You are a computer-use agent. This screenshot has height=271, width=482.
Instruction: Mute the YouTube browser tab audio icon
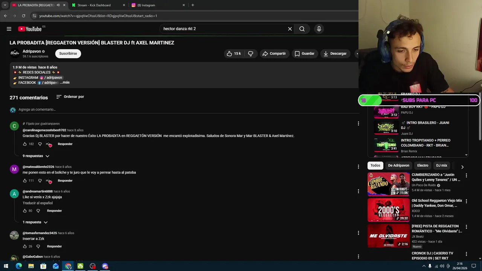pyautogui.click(x=58, y=5)
